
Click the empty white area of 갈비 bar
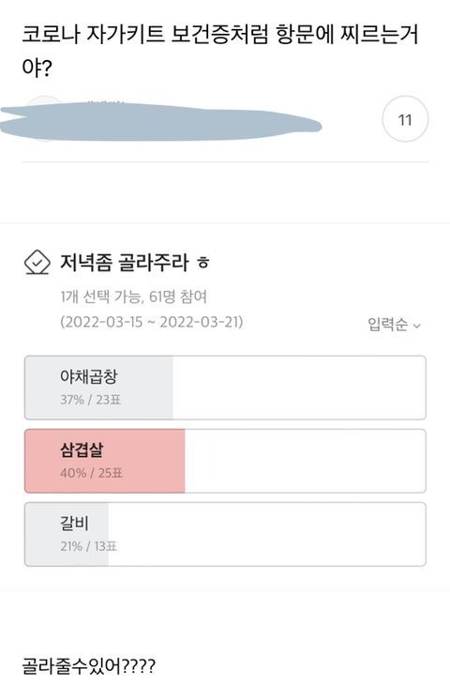266,534
